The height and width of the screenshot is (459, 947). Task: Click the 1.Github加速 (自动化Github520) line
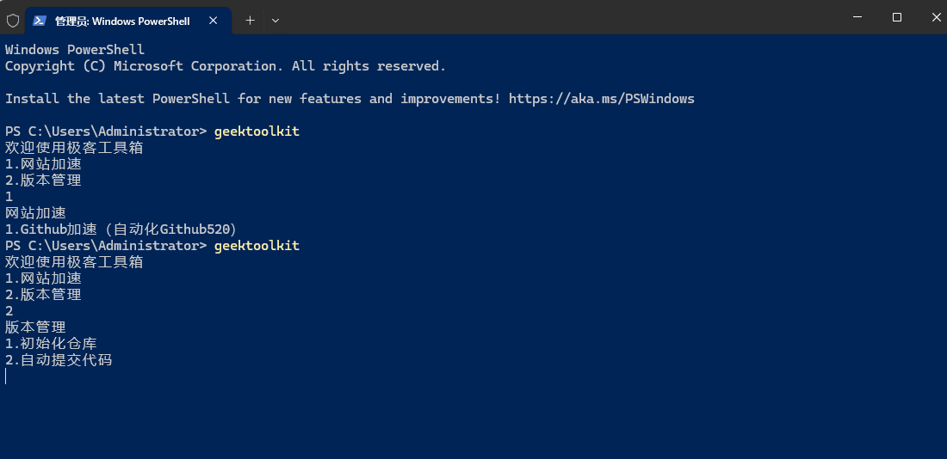(121, 229)
